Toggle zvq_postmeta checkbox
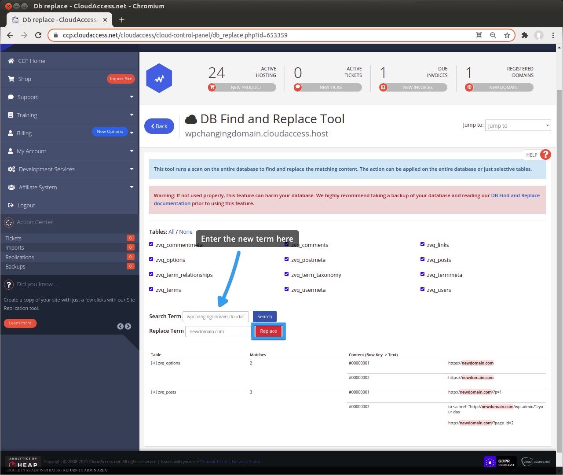The width and height of the screenshot is (563, 475). coord(287,259)
